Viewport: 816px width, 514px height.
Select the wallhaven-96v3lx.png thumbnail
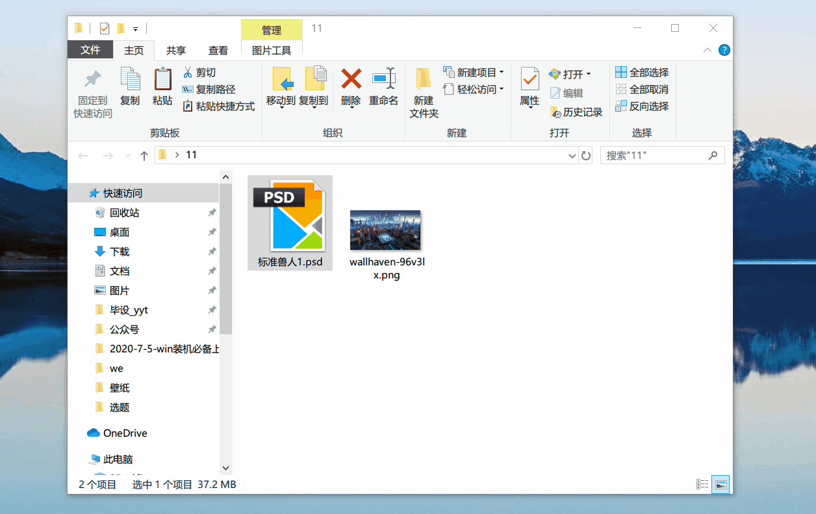click(x=385, y=230)
